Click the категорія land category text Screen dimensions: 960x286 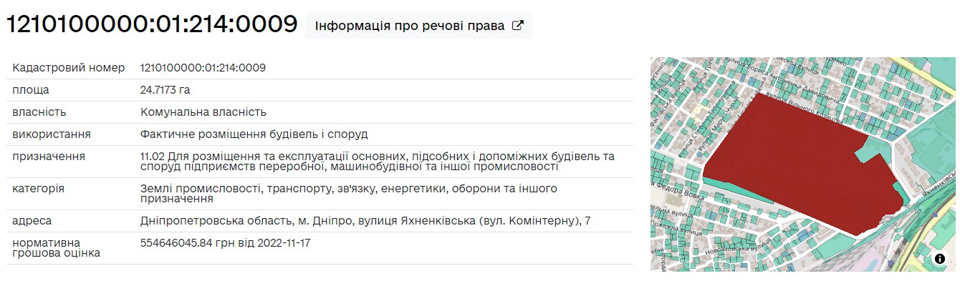tap(349, 194)
